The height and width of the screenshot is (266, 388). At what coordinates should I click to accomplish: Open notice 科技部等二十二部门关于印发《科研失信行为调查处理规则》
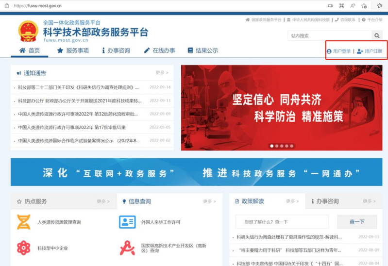(x=78, y=87)
